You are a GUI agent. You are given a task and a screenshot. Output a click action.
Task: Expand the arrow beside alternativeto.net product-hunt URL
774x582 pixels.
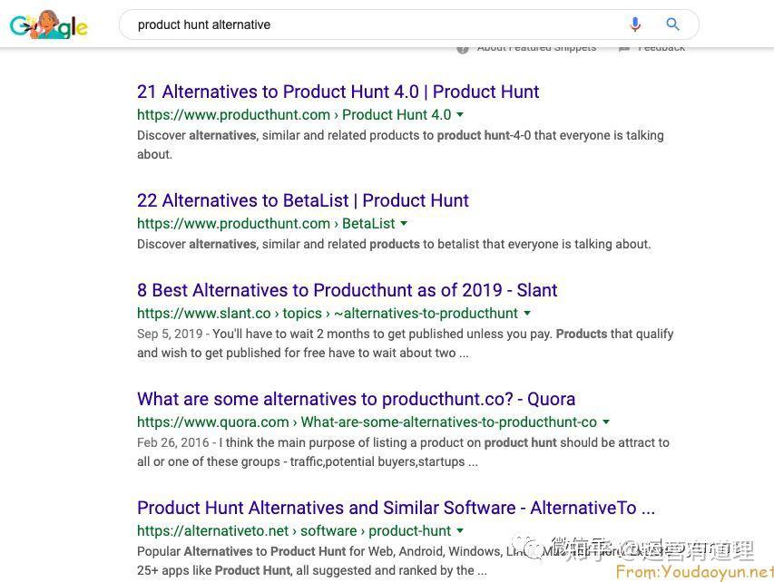(460, 531)
